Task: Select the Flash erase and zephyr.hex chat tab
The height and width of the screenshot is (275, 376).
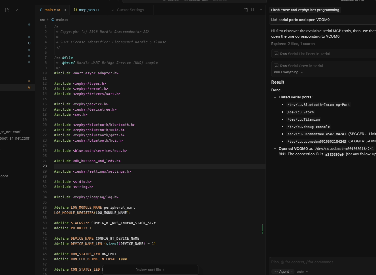Action: 305,10
